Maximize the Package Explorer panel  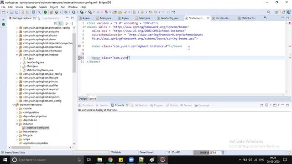coord(72,18)
